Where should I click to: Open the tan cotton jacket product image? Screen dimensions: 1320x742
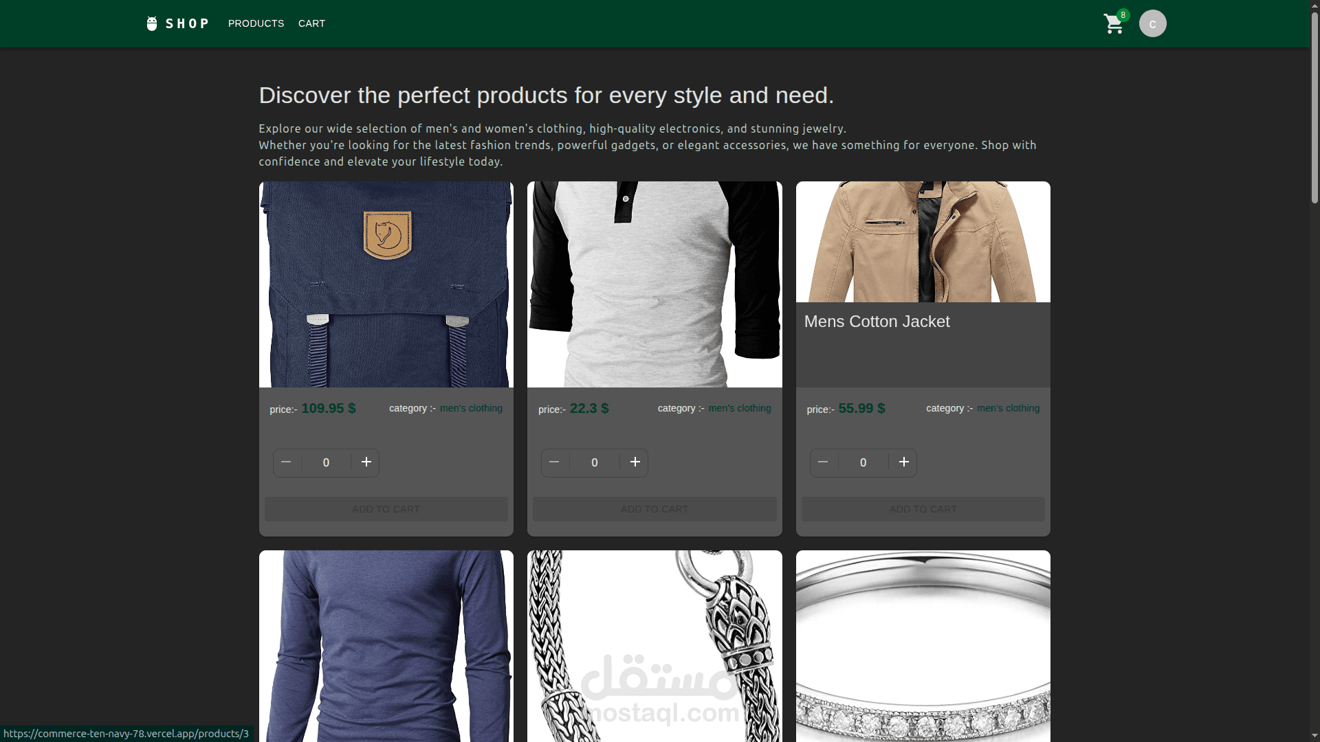pos(923,242)
